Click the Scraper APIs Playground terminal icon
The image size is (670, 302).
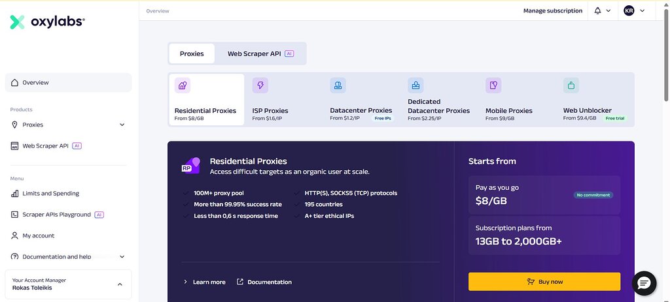(x=14, y=215)
